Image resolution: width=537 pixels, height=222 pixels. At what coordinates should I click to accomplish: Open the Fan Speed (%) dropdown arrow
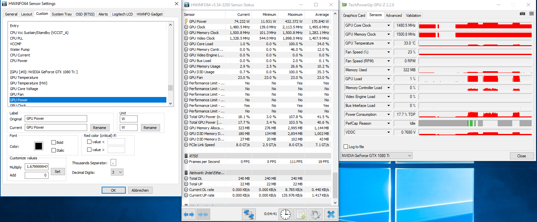[x=388, y=52]
